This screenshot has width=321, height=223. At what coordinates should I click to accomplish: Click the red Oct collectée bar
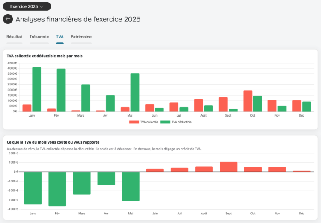[x=248, y=101]
